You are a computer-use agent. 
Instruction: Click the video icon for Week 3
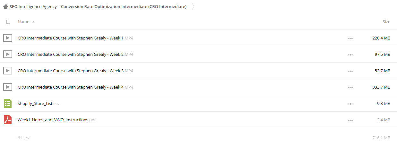pos(8,71)
